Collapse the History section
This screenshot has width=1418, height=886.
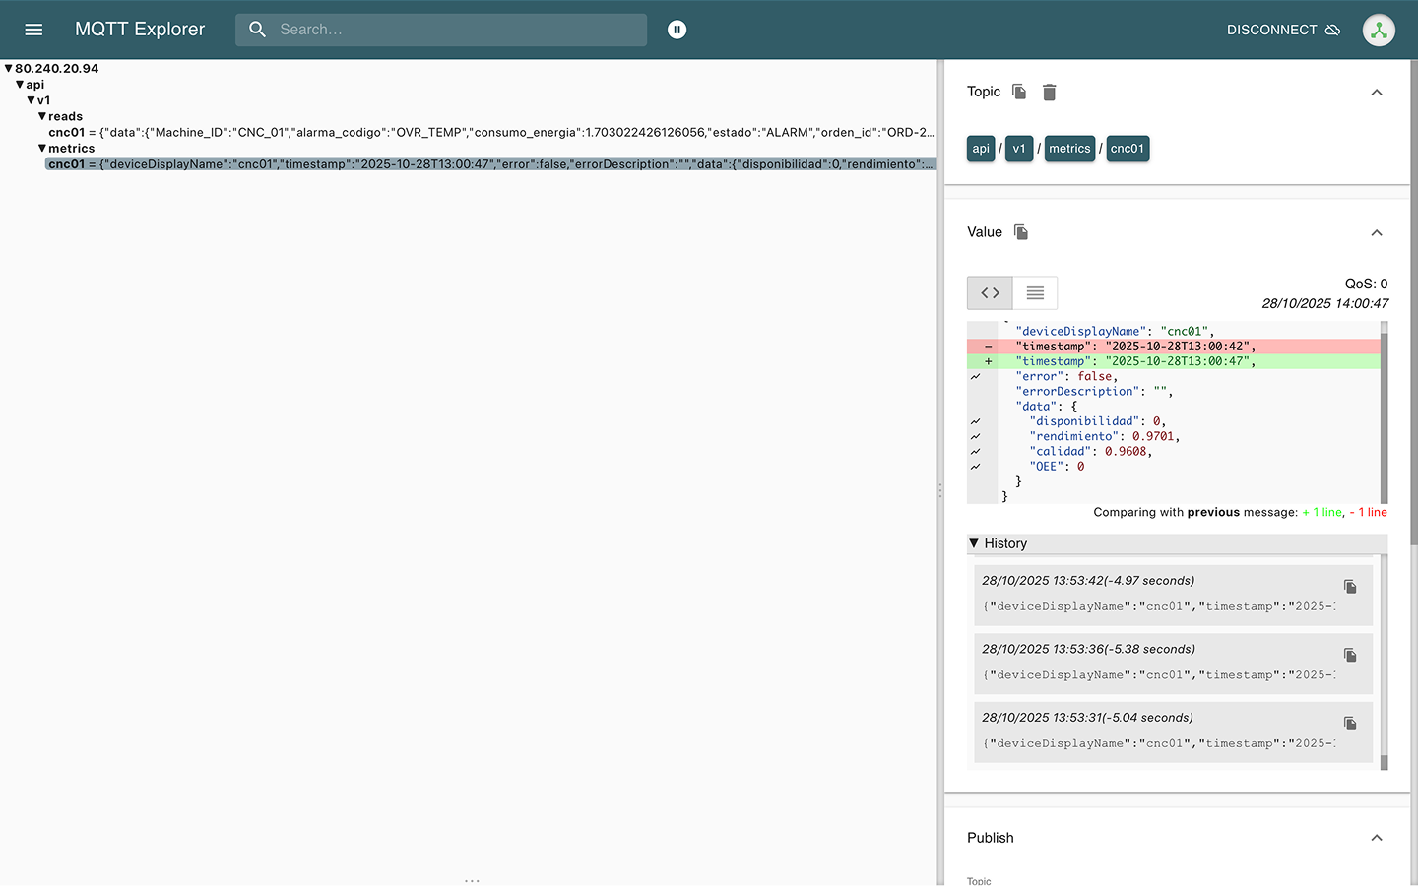pyautogui.click(x=974, y=543)
